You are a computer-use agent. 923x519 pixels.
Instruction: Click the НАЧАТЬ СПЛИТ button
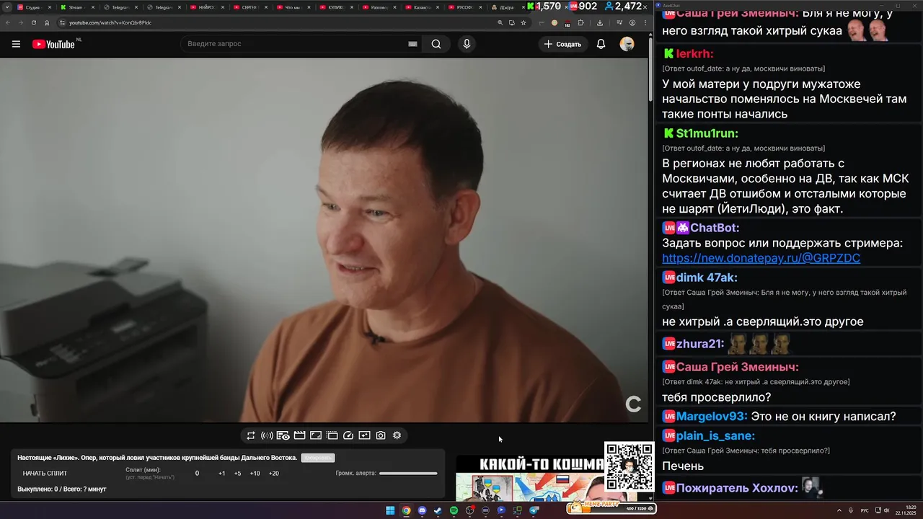click(x=45, y=474)
